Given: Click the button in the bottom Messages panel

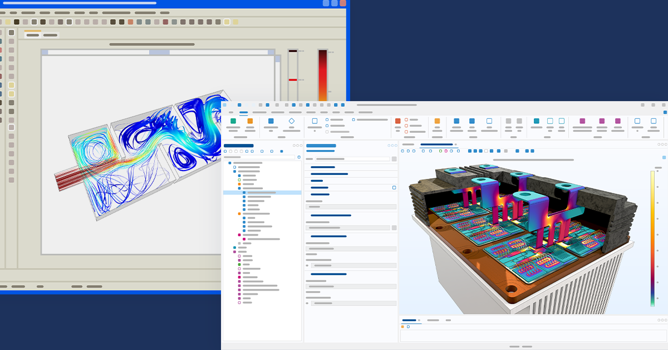Looking at the screenshot, I should tap(402, 327).
